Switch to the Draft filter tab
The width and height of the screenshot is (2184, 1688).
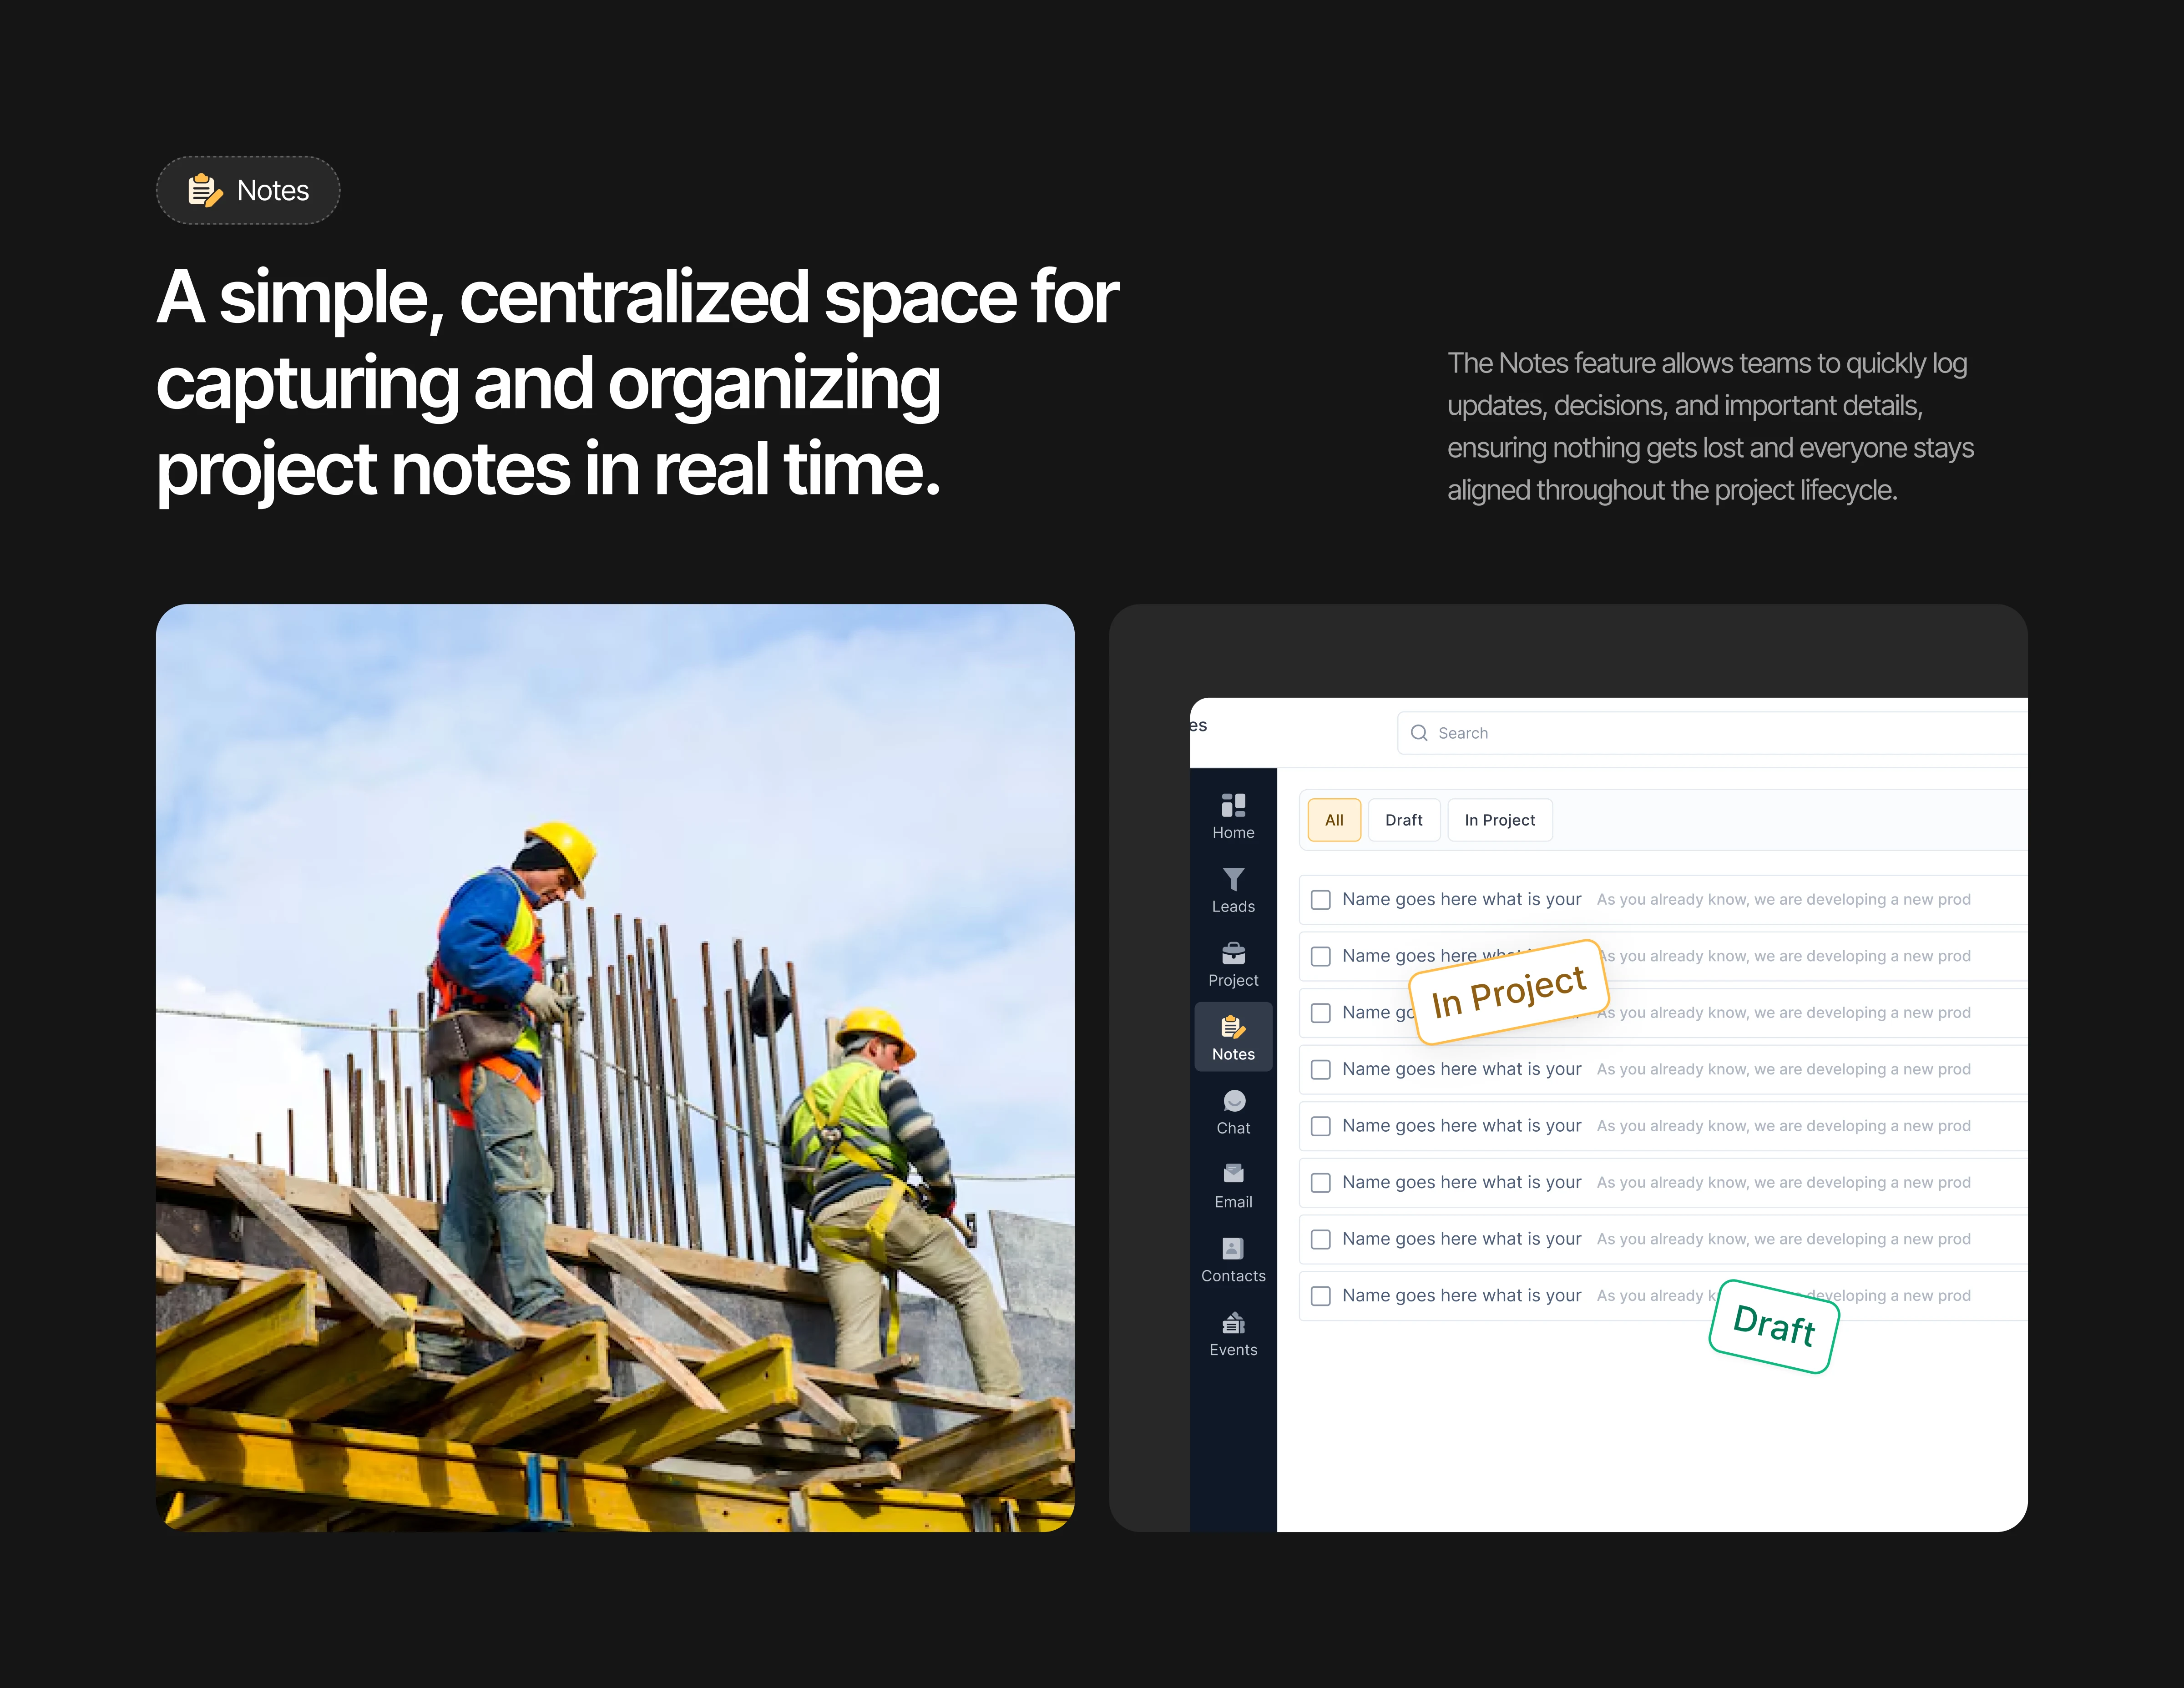tap(1403, 821)
